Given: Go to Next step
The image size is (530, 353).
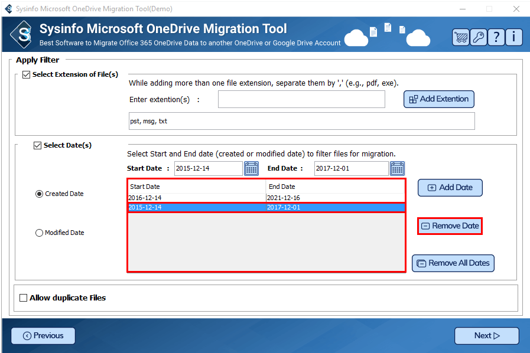Looking at the screenshot, I should coord(486,336).
